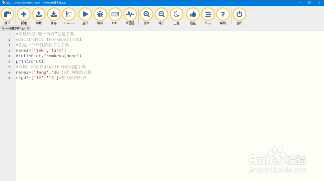The width and height of the screenshot is (324, 181).
Task: Click line number 4 in the margin
Action: click(9, 51)
